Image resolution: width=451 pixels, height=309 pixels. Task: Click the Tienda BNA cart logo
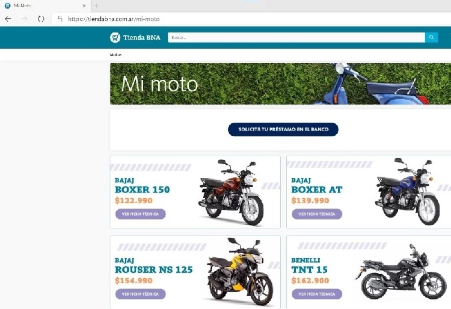(115, 37)
